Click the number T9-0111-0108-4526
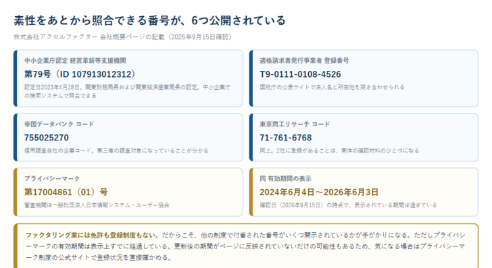Viewport: 492px width, 268px height. point(300,74)
